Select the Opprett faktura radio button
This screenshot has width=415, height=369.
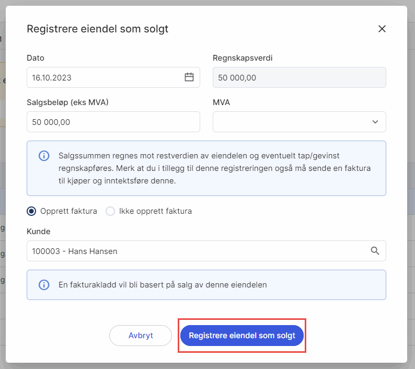[32, 211]
